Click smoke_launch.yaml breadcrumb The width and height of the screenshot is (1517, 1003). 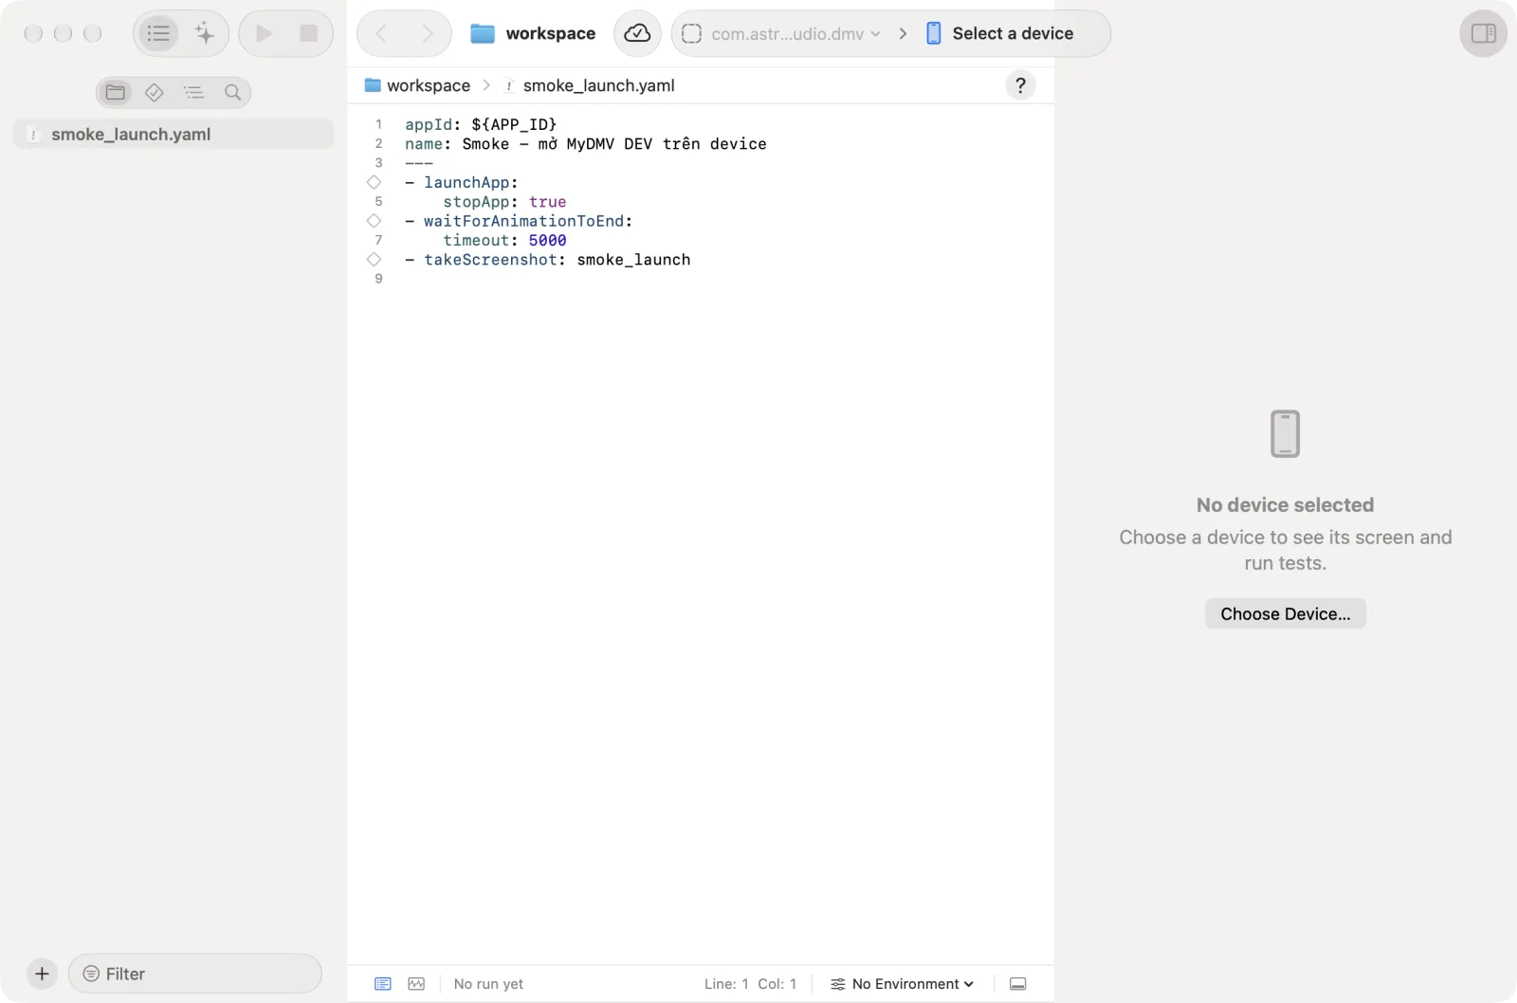[x=589, y=85]
